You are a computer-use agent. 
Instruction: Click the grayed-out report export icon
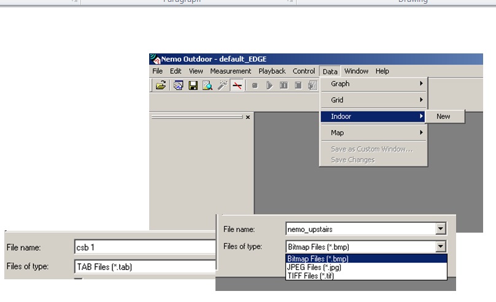(x=312, y=85)
